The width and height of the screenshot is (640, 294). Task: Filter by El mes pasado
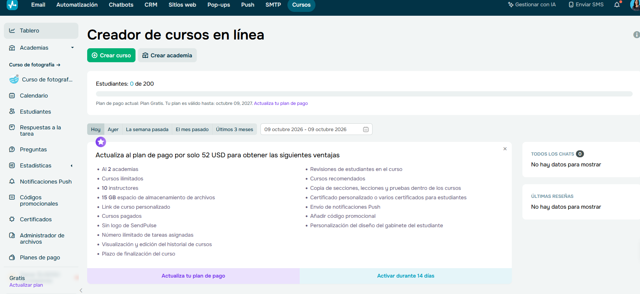coord(192,129)
